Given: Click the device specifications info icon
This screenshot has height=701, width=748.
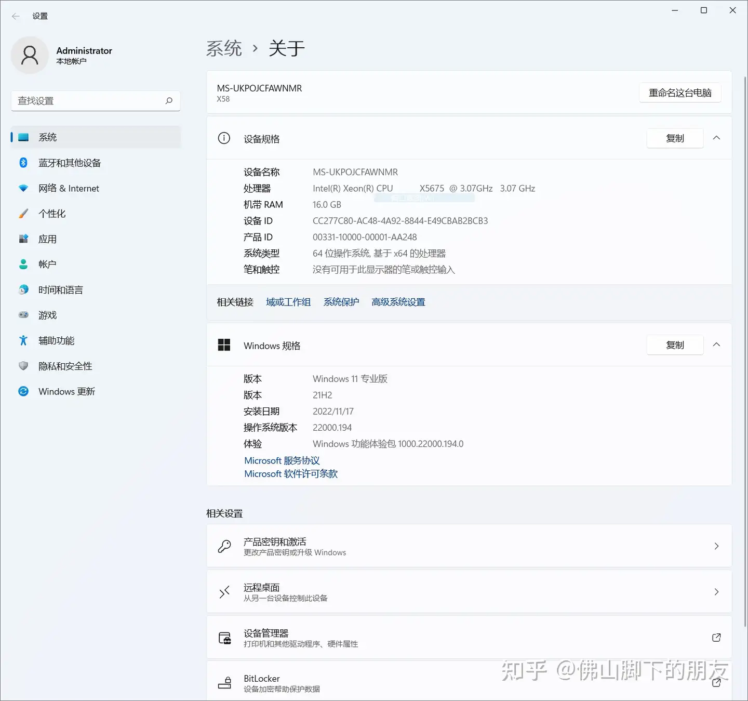Looking at the screenshot, I should (x=224, y=138).
